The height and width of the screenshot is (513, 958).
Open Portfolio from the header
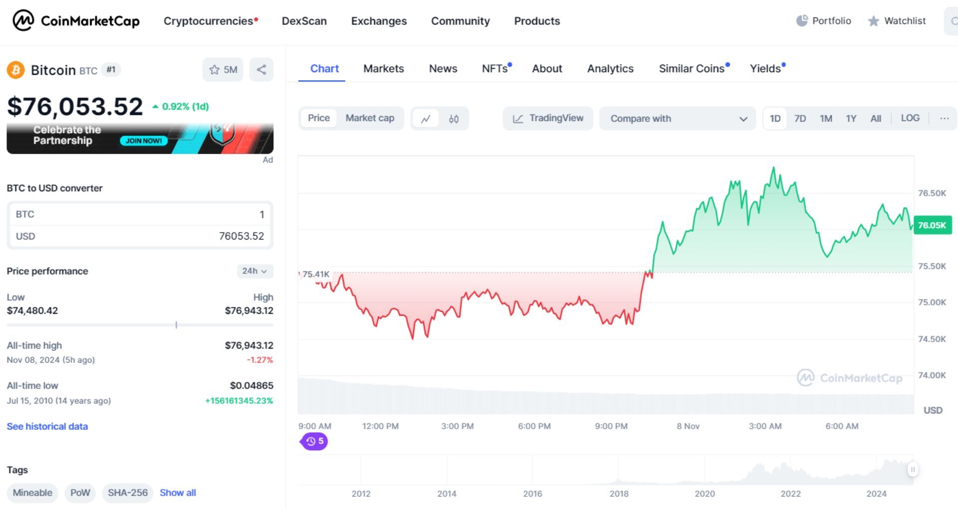[x=823, y=21]
